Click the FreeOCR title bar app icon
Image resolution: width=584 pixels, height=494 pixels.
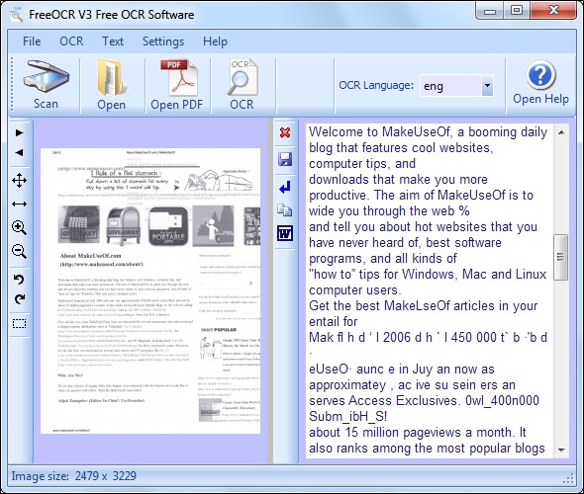point(16,14)
